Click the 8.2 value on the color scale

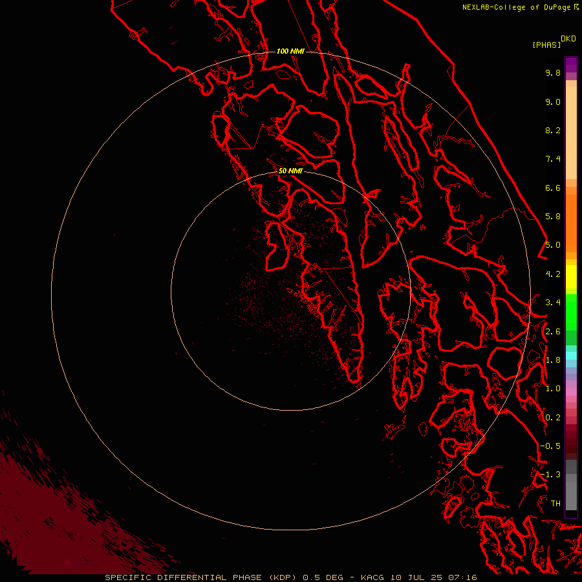pos(553,130)
